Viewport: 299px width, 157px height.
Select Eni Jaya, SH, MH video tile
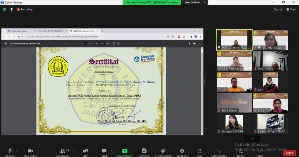234,123
